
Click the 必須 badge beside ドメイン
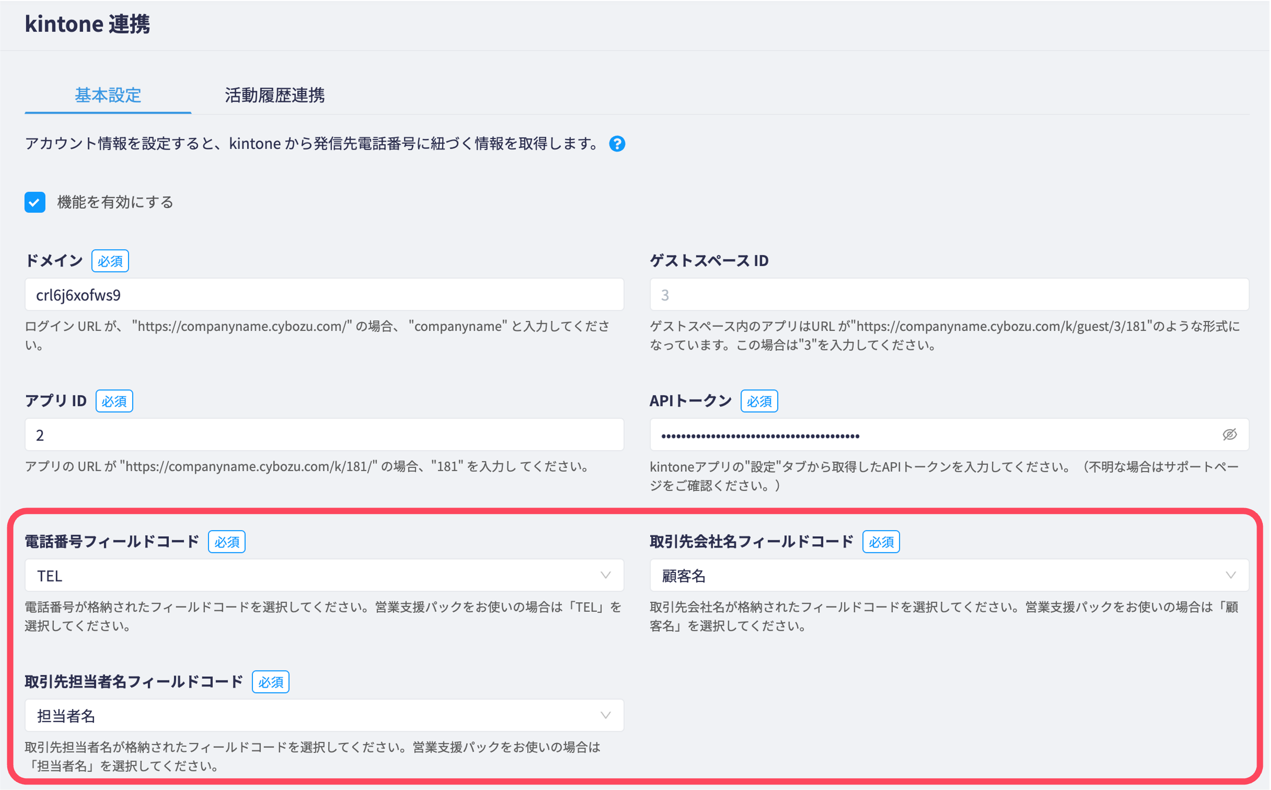click(x=110, y=261)
